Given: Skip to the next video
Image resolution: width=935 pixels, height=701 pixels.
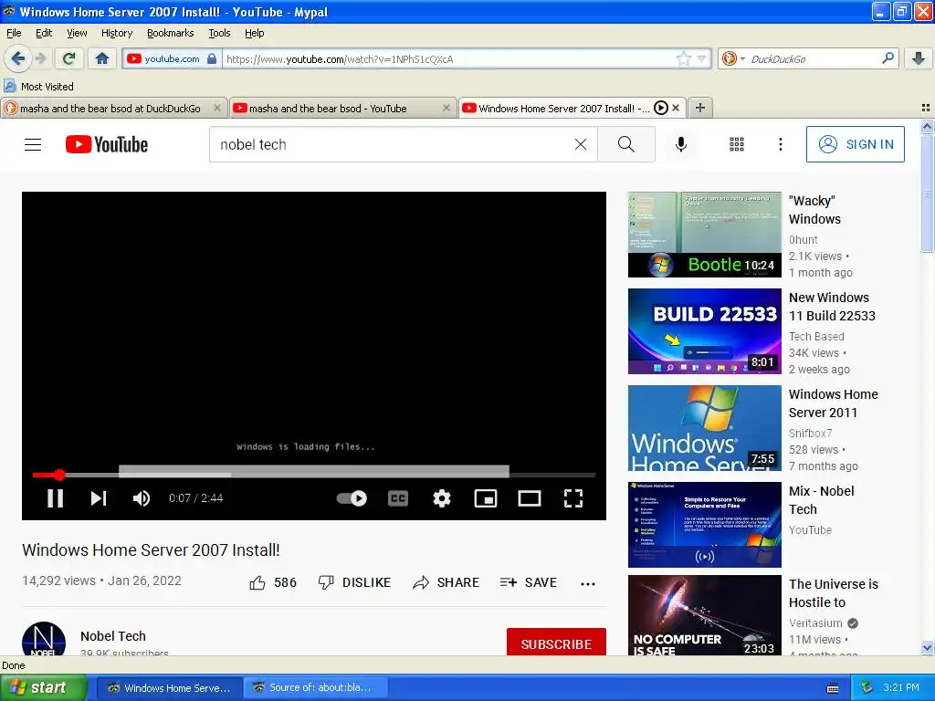Looking at the screenshot, I should [x=99, y=498].
